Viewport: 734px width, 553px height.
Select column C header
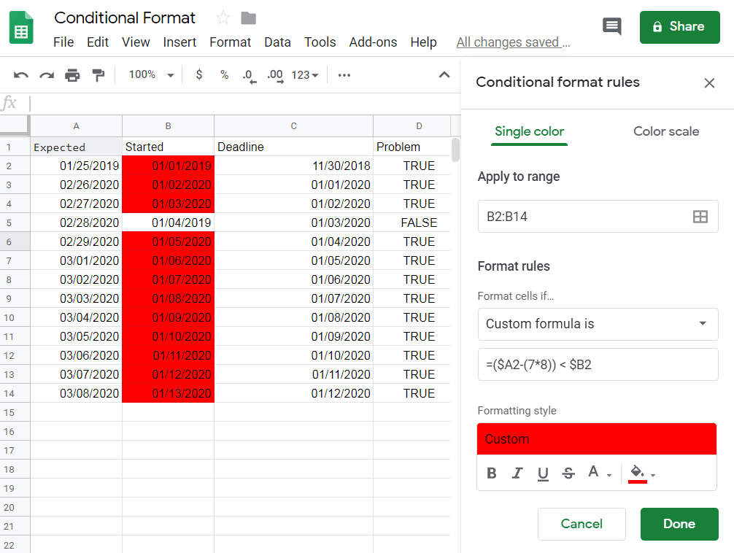click(293, 126)
